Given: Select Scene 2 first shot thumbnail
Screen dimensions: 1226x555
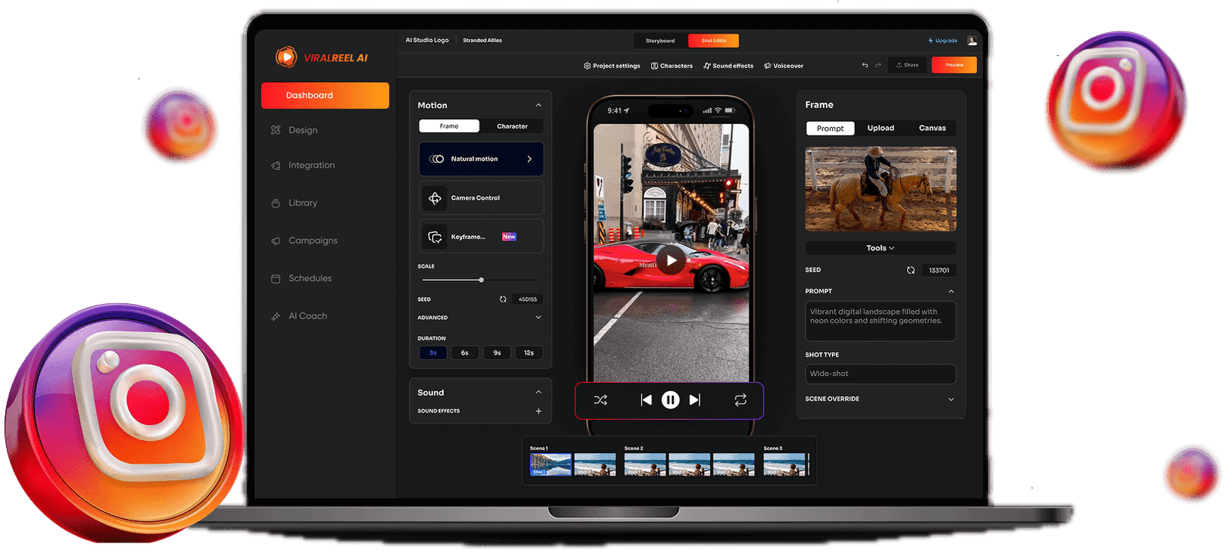Looking at the screenshot, I should 645,465.
